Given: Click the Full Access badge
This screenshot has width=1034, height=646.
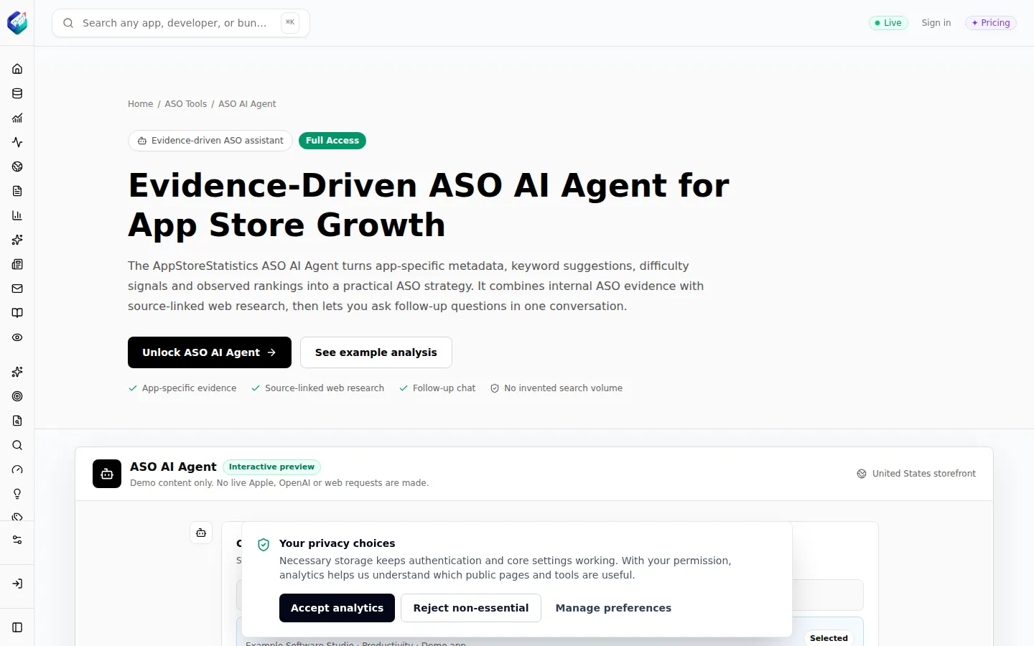Looking at the screenshot, I should pos(332,141).
